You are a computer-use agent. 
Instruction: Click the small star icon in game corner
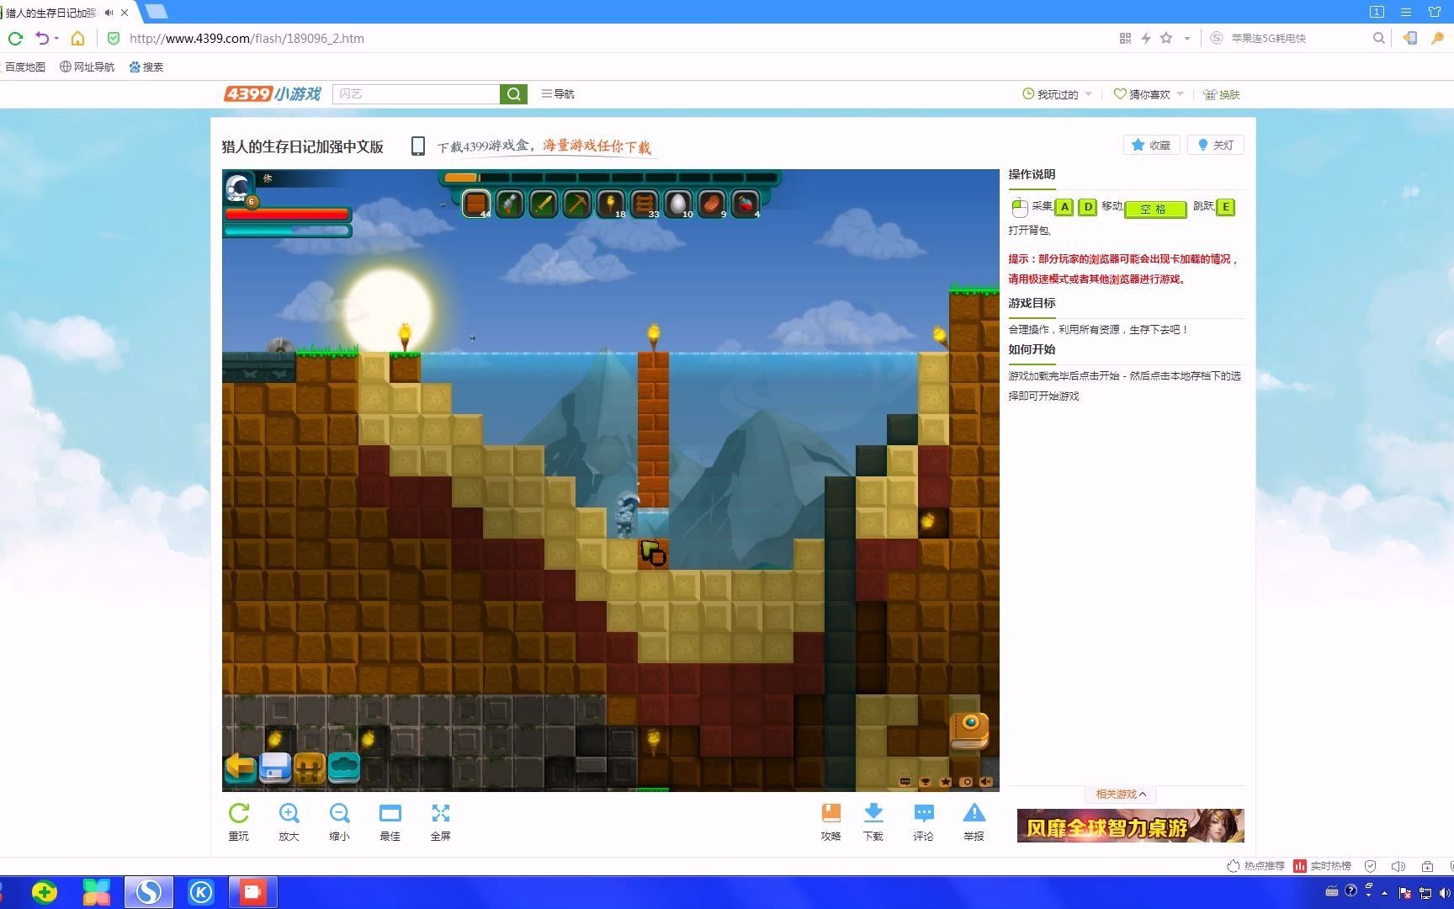point(946,782)
